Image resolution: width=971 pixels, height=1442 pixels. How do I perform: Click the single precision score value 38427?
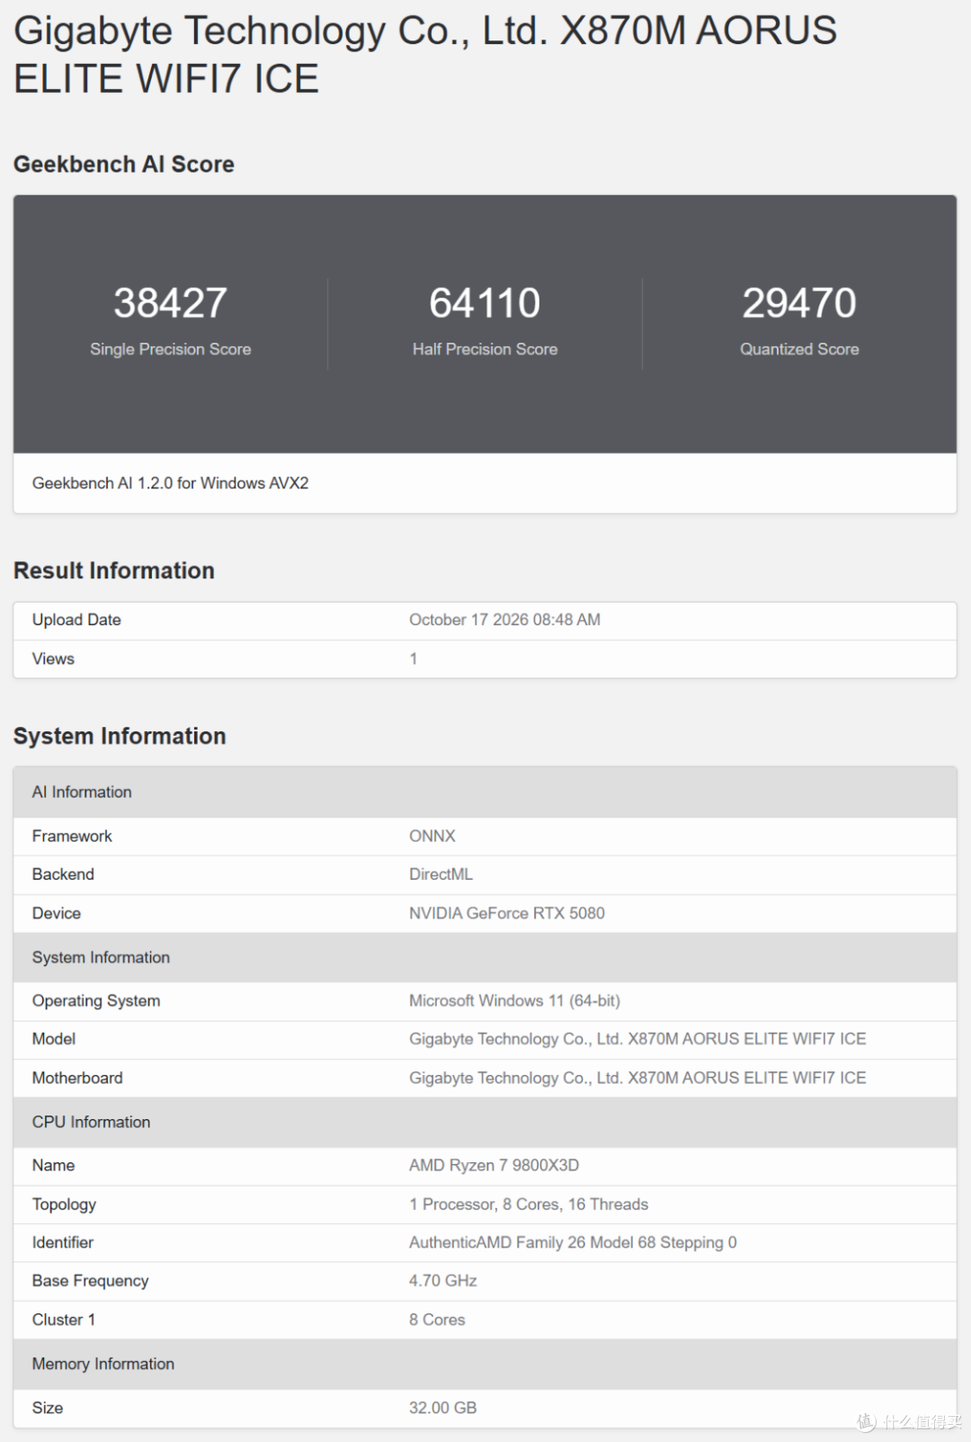[x=171, y=303]
